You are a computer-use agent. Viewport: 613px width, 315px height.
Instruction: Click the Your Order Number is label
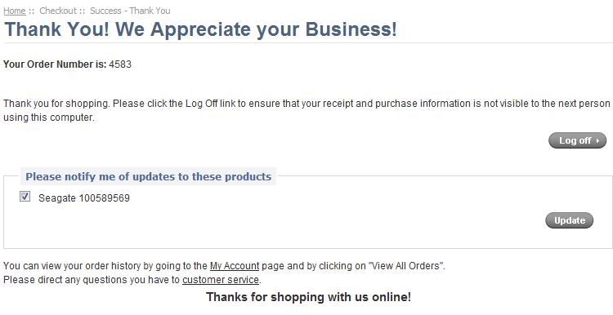pyautogui.click(x=55, y=64)
